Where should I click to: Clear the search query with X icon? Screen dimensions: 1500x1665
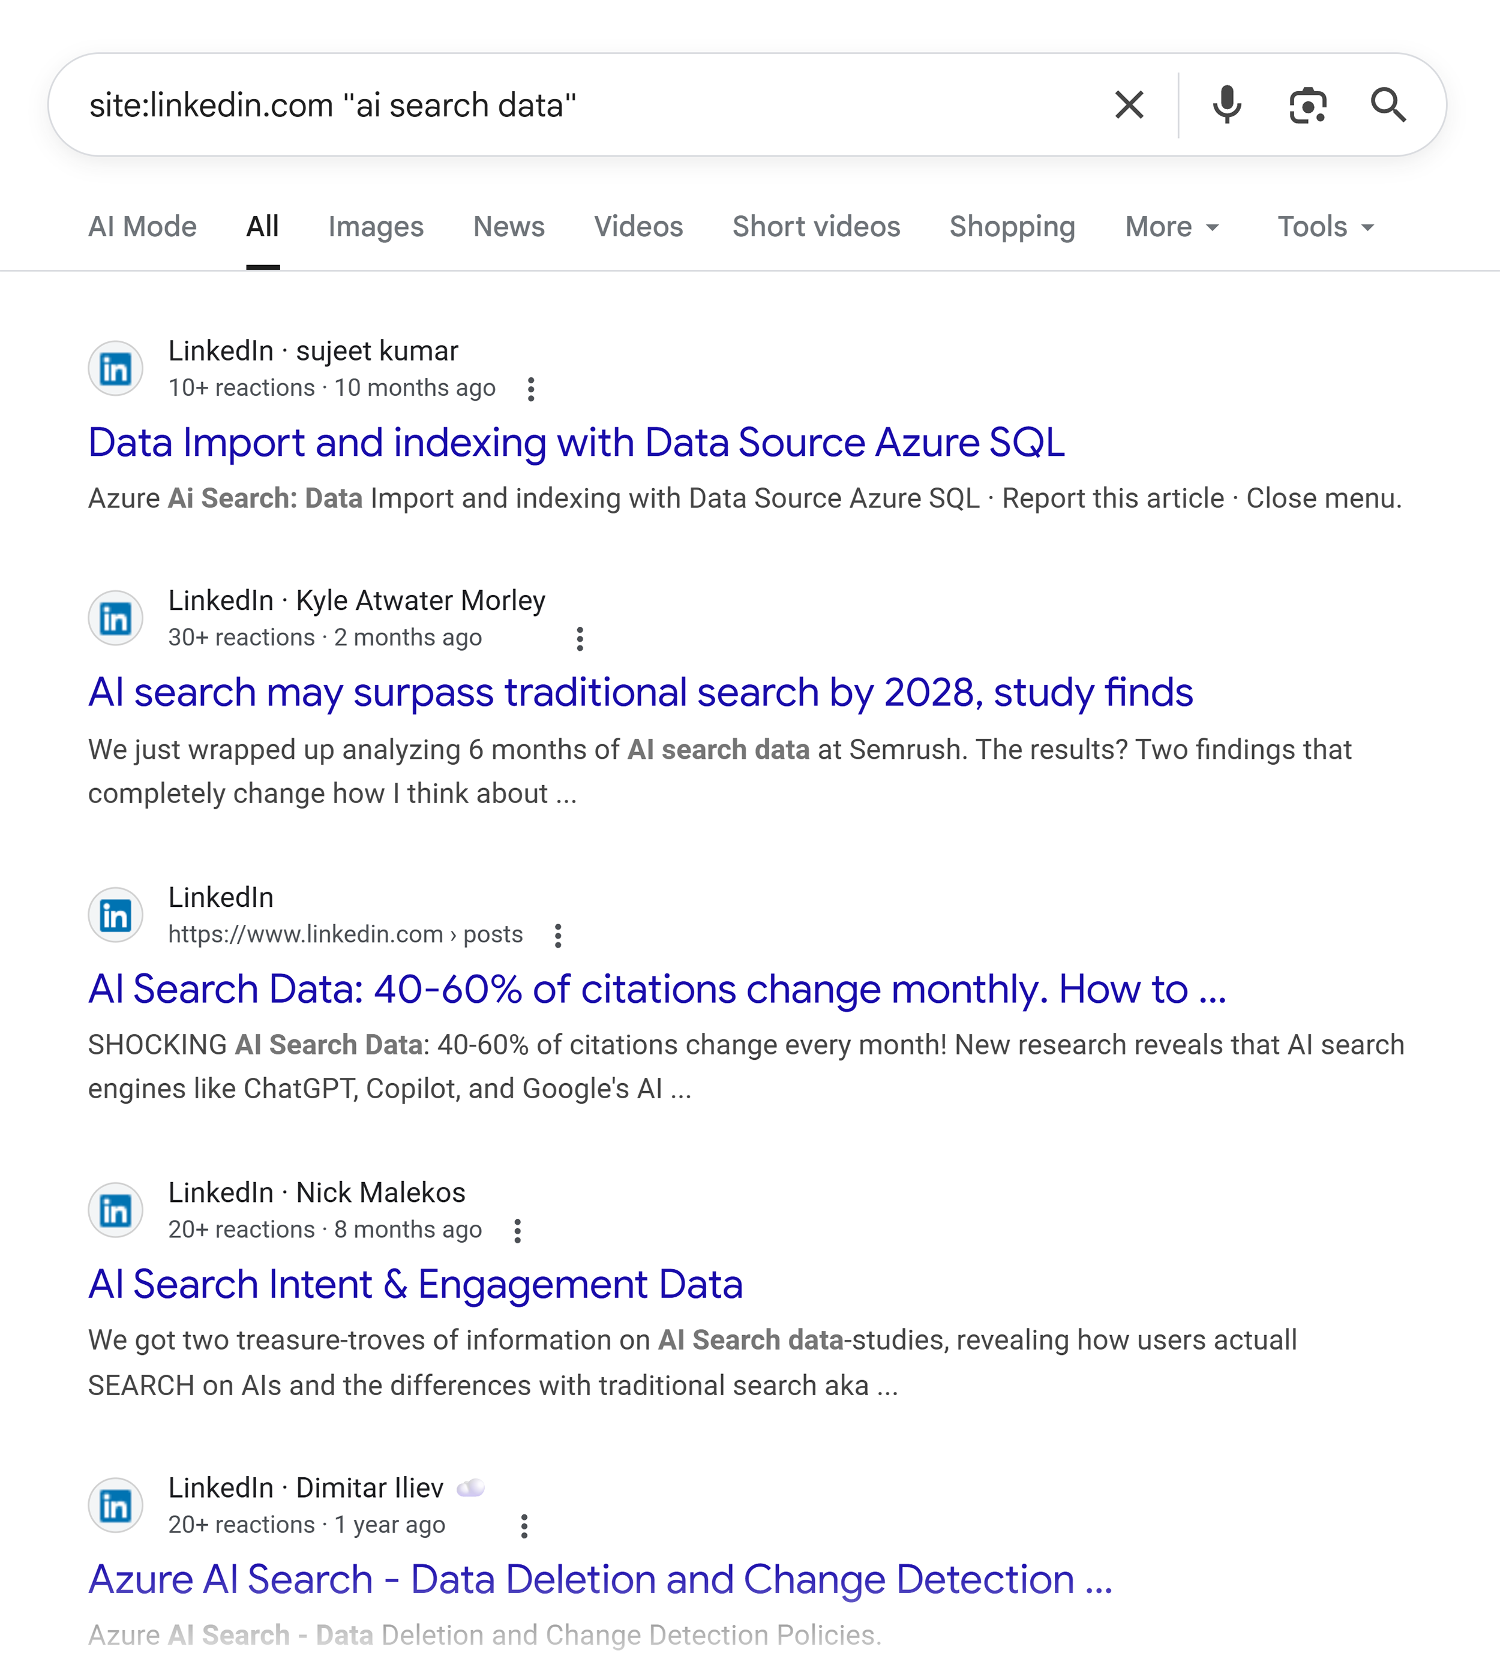[x=1128, y=106]
